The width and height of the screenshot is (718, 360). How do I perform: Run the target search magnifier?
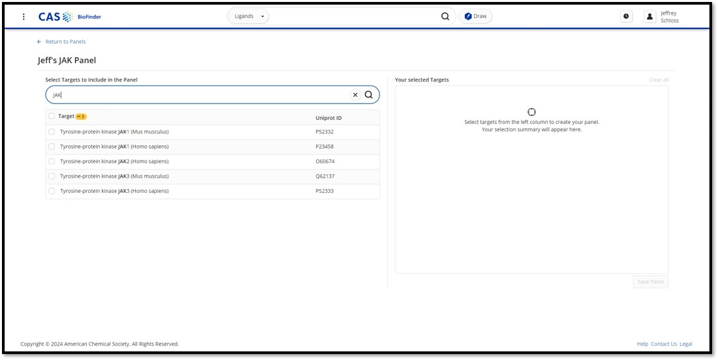coord(369,95)
